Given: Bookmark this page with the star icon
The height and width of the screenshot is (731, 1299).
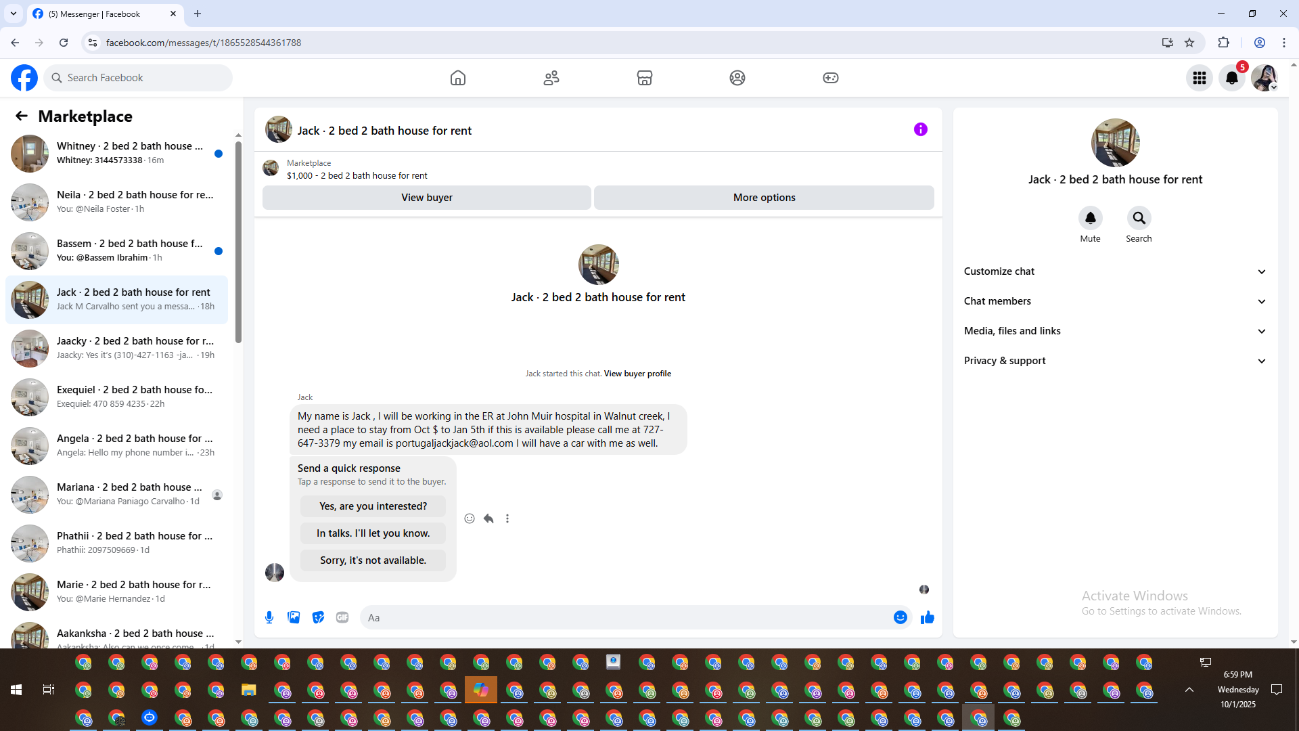Looking at the screenshot, I should pyautogui.click(x=1189, y=43).
